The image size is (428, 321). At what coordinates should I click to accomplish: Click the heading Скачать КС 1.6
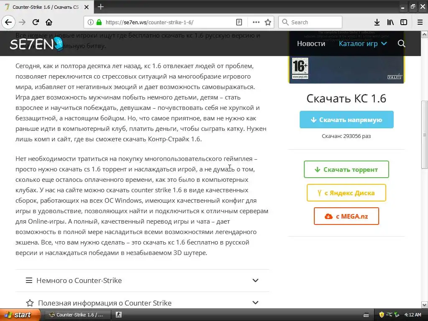point(346,99)
